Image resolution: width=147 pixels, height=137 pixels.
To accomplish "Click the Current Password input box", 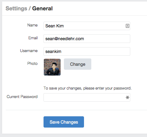I will click(87, 97).
